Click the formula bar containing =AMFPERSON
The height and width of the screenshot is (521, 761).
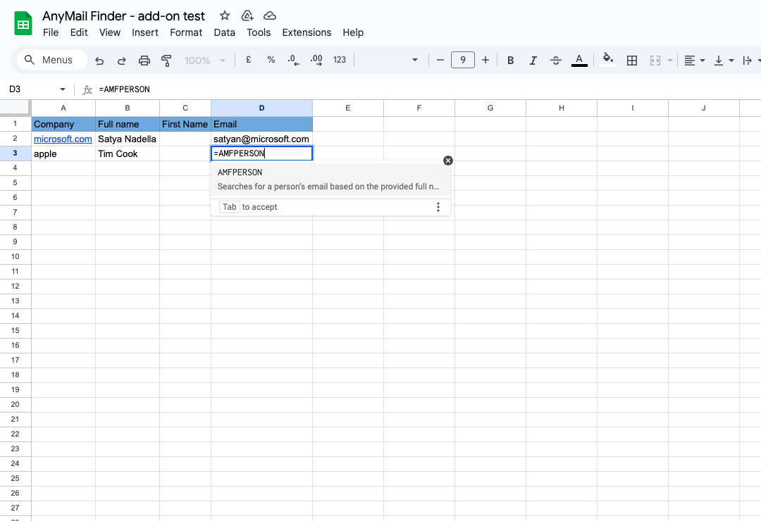(x=427, y=89)
